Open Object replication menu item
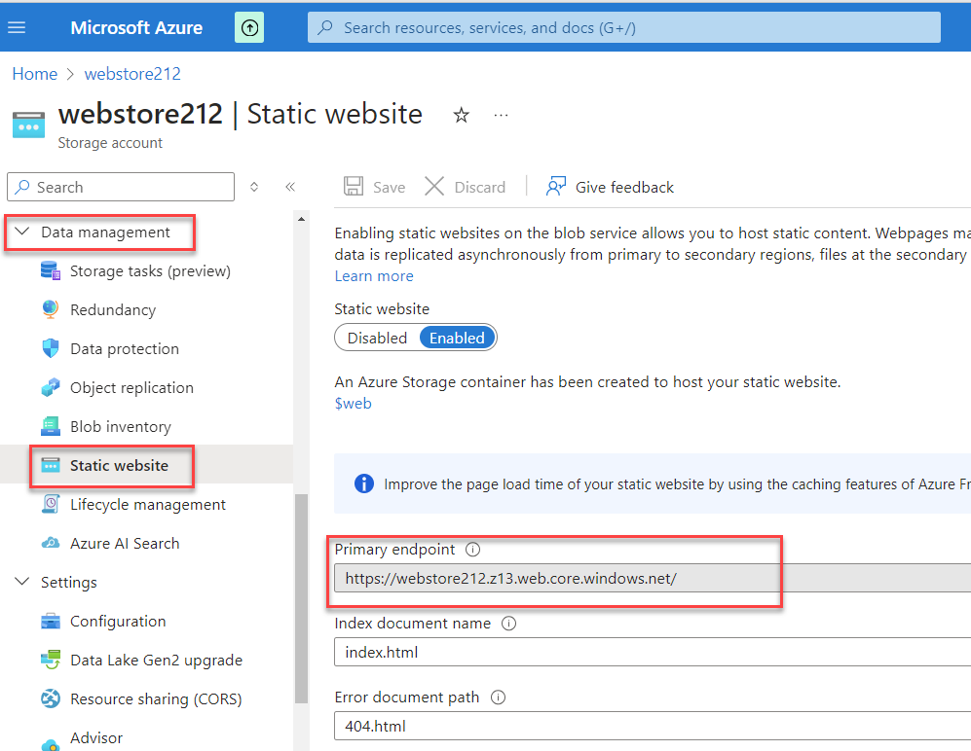This screenshot has height=751, width=971. point(131,388)
